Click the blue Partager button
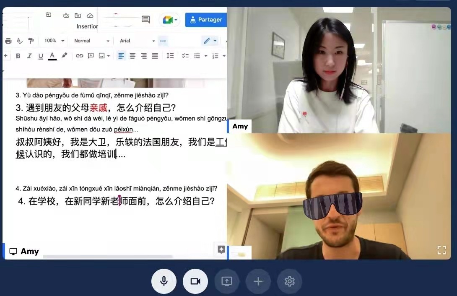 click(x=205, y=19)
